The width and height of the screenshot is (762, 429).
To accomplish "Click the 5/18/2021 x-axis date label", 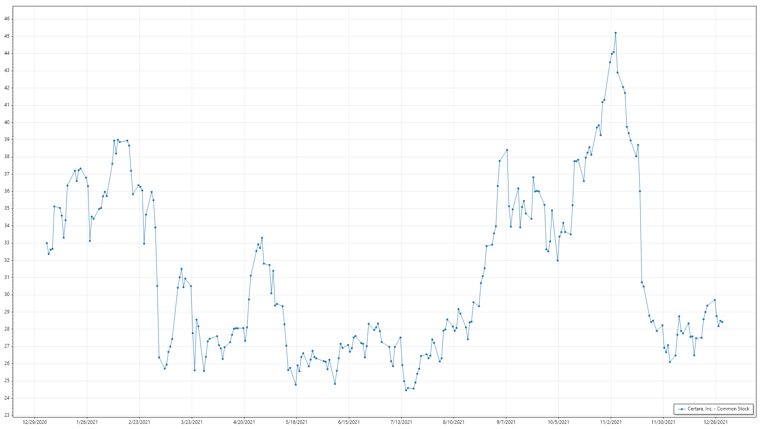I will pos(296,422).
